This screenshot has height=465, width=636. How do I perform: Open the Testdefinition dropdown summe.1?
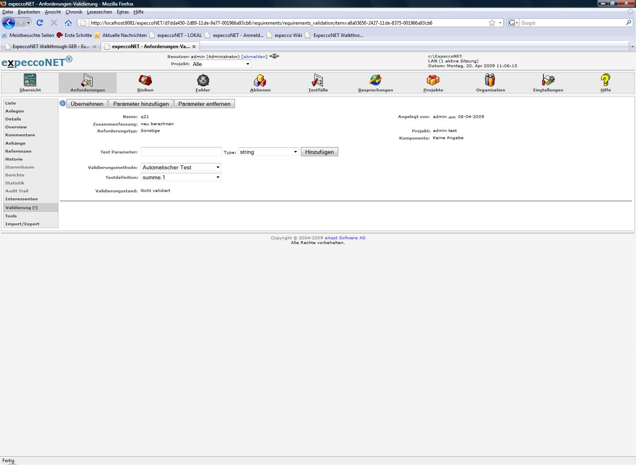point(181,177)
